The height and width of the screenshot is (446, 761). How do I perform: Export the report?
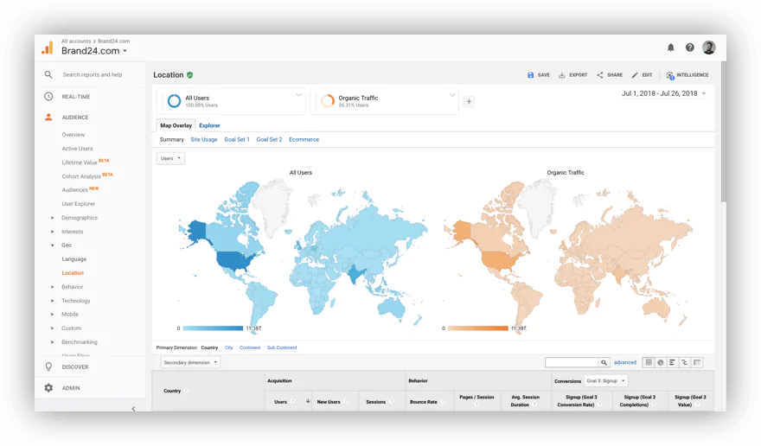572,74
